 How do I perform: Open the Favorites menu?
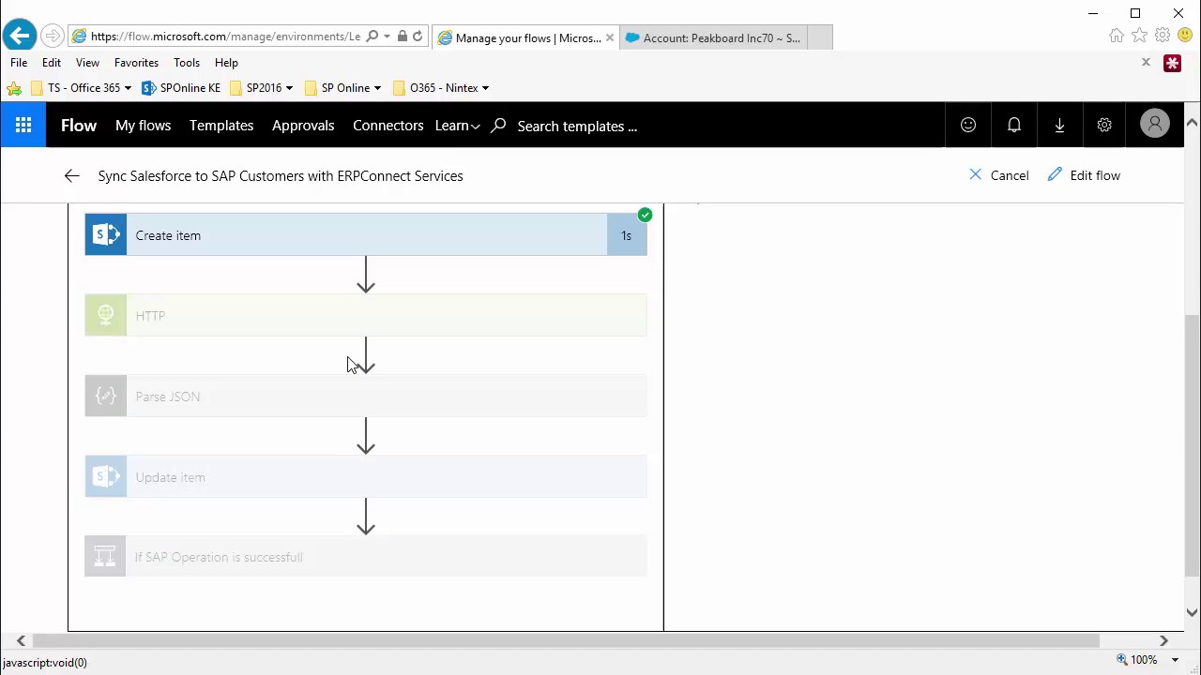pos(136,63)
